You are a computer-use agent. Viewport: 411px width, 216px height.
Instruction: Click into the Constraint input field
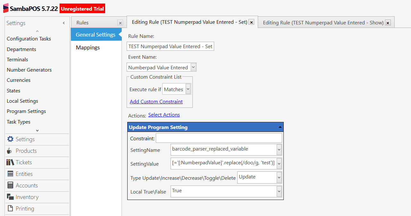[x=219, y=138]
